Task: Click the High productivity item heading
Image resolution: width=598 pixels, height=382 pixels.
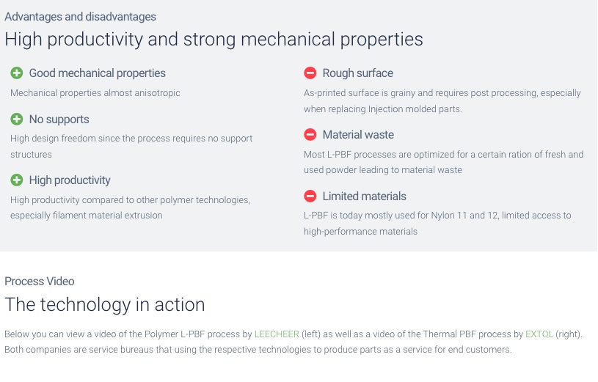Action: [x=70, y=180]
